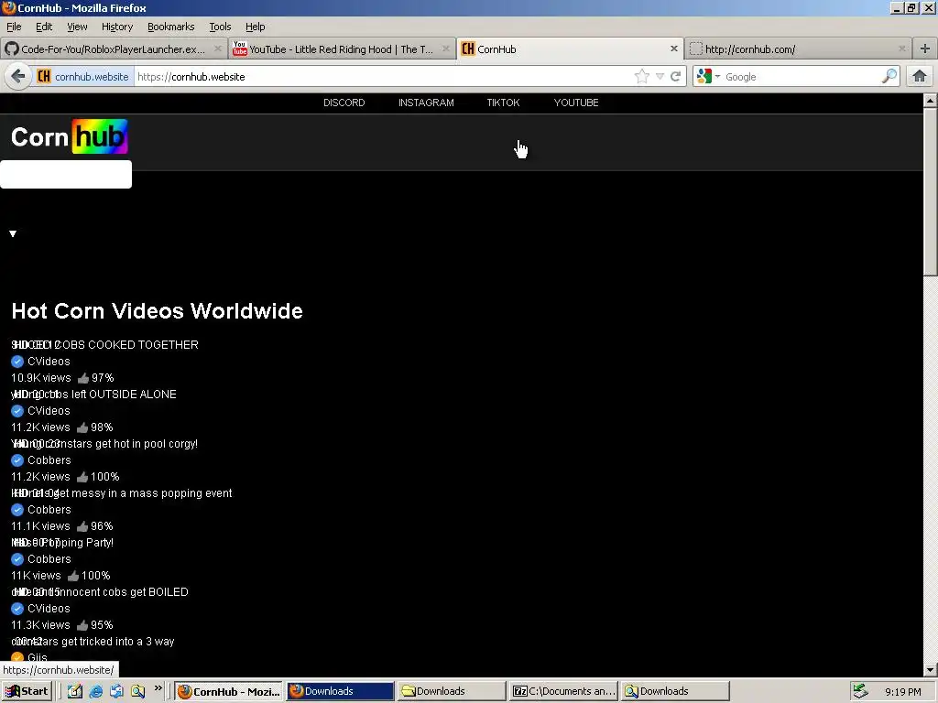Click CVideos channel under COBS COOKED TOGETHER
The width and height of the screenshot is (938, 703).
49,361
